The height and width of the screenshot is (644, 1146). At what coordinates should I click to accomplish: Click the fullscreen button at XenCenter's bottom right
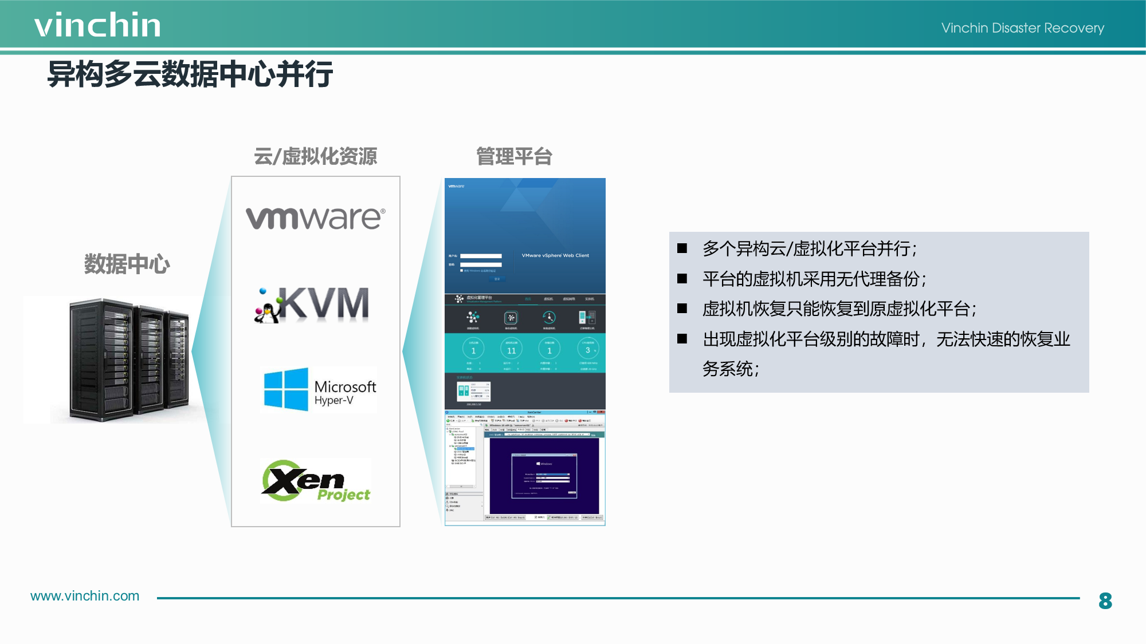592,517
